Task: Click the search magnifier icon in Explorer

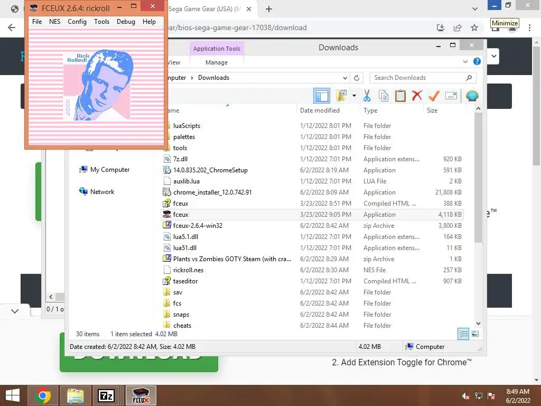Action: point(469,78)
